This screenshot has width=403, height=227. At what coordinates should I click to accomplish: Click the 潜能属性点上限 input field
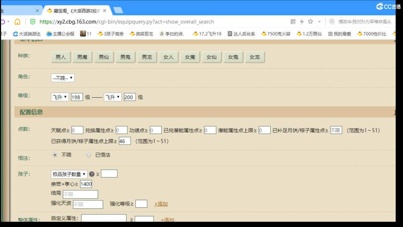pos(264,130)
